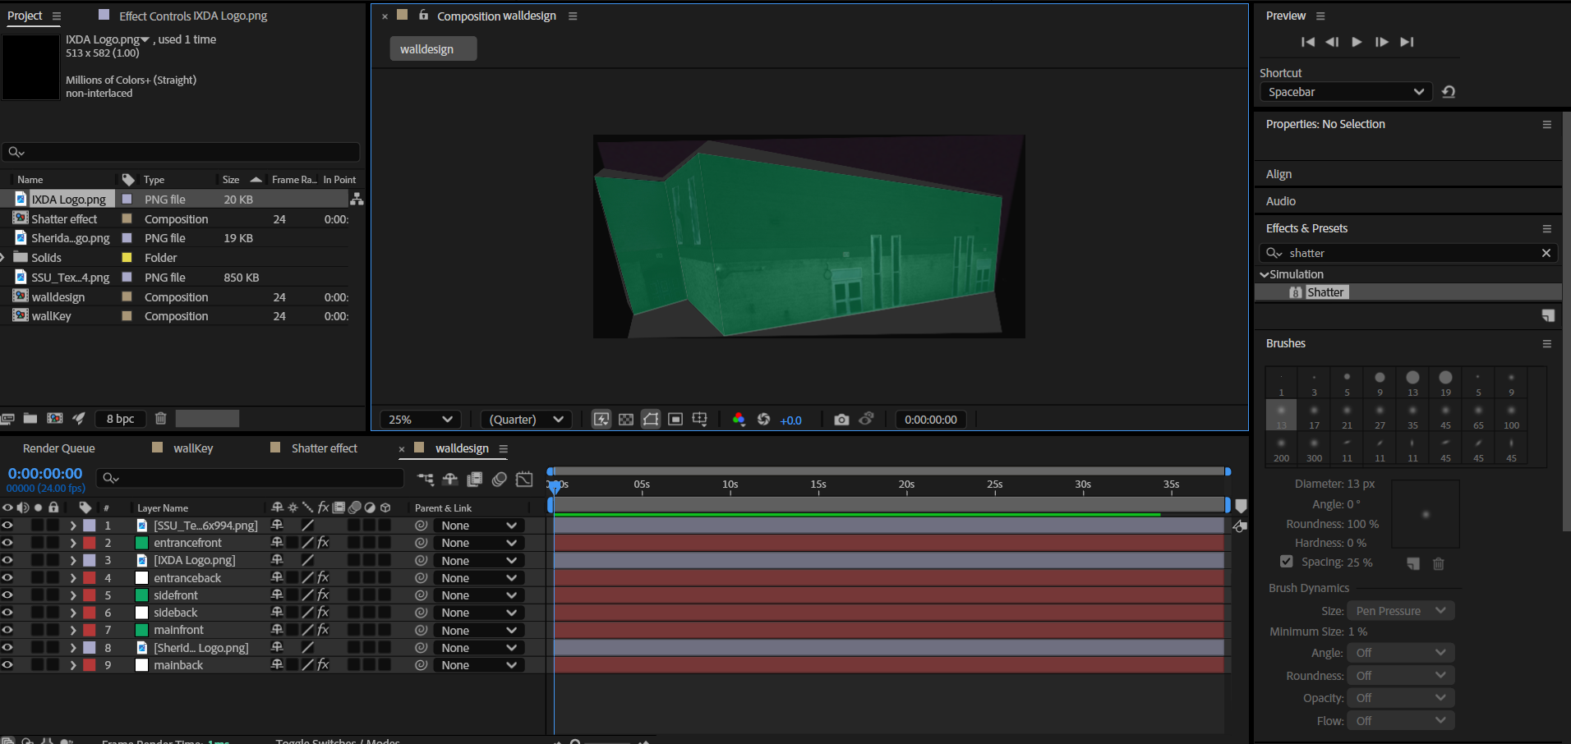Open the Composition Mini-Flowchart
This screenshot has width=1571, height=744.
pyautogui.click(x=426, y=480)
